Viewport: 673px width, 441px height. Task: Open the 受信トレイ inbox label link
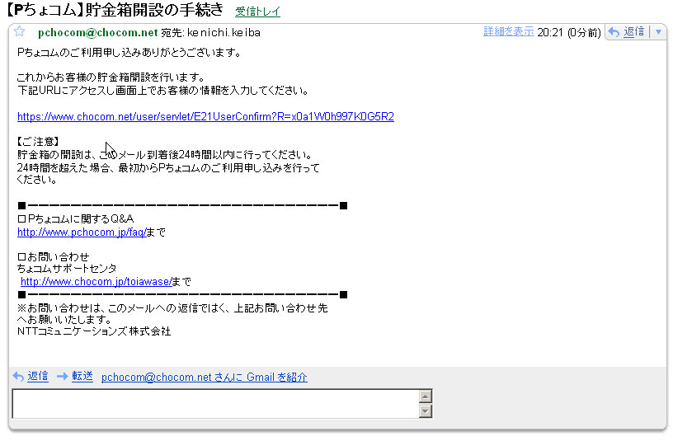[257, 12]
